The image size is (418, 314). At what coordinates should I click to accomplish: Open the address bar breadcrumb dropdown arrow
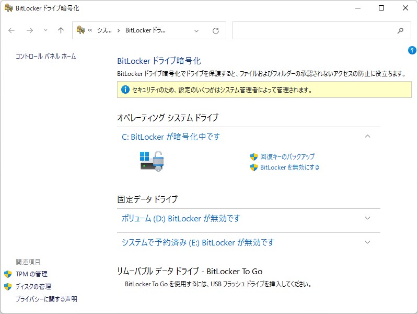(x=196, y=30)
